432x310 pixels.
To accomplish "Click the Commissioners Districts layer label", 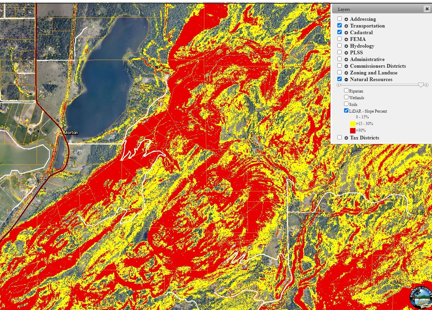I will click(x=378, y=66).
